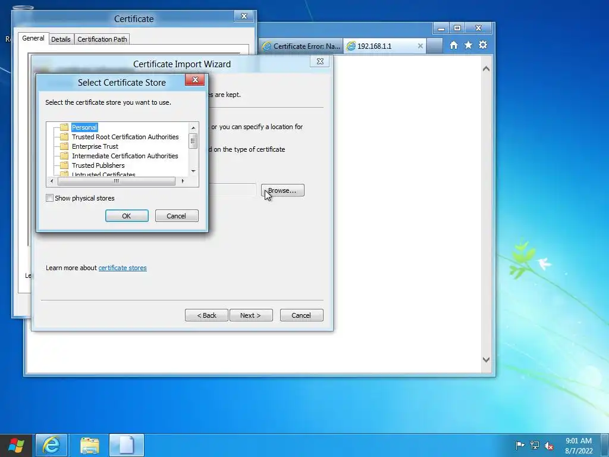Viewport: 609px width, 457px height.
Task: Click Intermediate Certification Authorities folder icon
Action: [64, 156]
